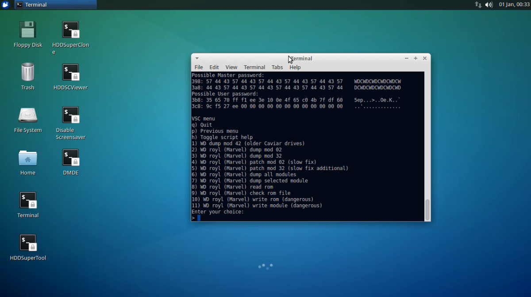Click the volume speaker tray icon
531x297 pixels.
tap(489, 5)
